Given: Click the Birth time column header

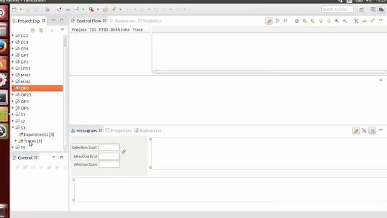Looking at the screenshot, I should (x=120, y=30).
